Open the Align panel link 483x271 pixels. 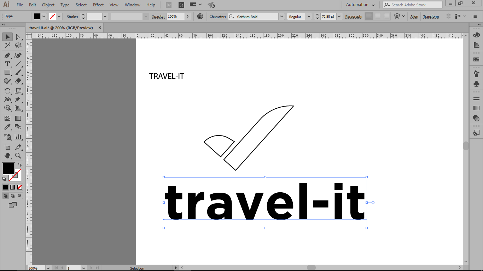414,17
